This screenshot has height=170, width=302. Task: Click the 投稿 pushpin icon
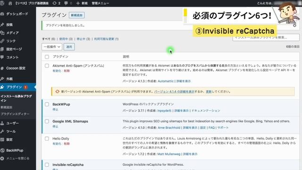click(x=2, y=25)
